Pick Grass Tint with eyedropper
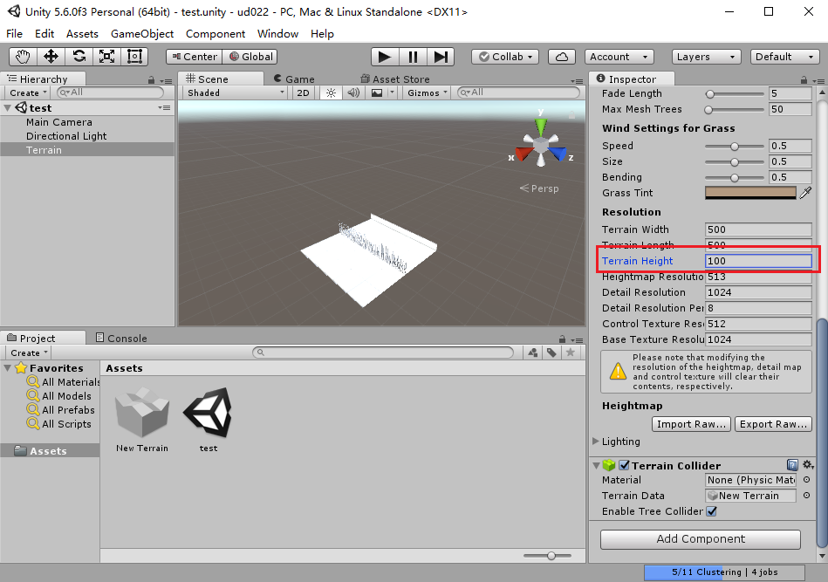828x582 pixels. 806,193
